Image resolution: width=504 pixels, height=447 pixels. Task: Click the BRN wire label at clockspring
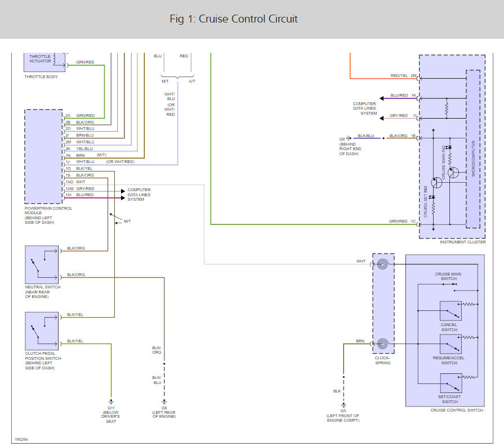[360, 341]
